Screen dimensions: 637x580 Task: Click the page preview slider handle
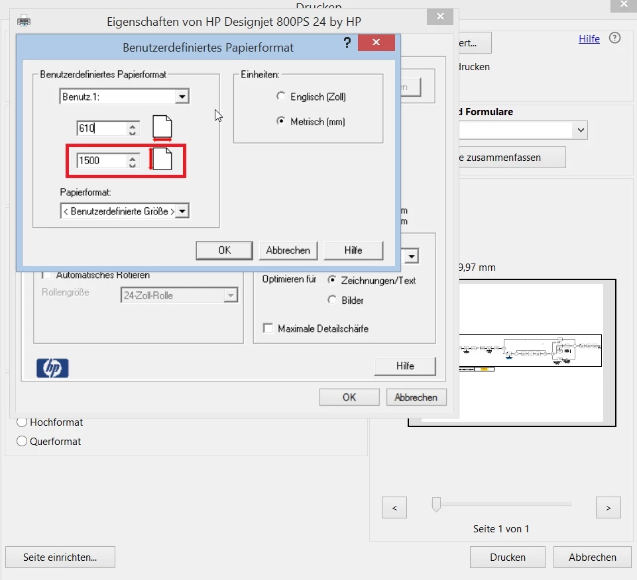click(x=436, y=505)
